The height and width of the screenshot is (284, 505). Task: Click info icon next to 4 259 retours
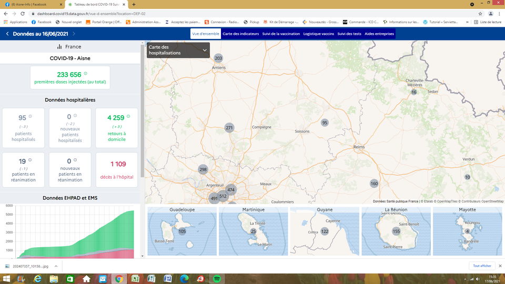point(128,116)
